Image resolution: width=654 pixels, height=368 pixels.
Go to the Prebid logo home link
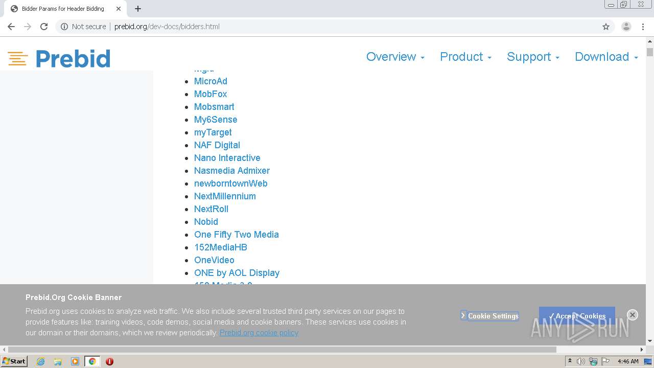pyautogui.click(x=59, y=59)
